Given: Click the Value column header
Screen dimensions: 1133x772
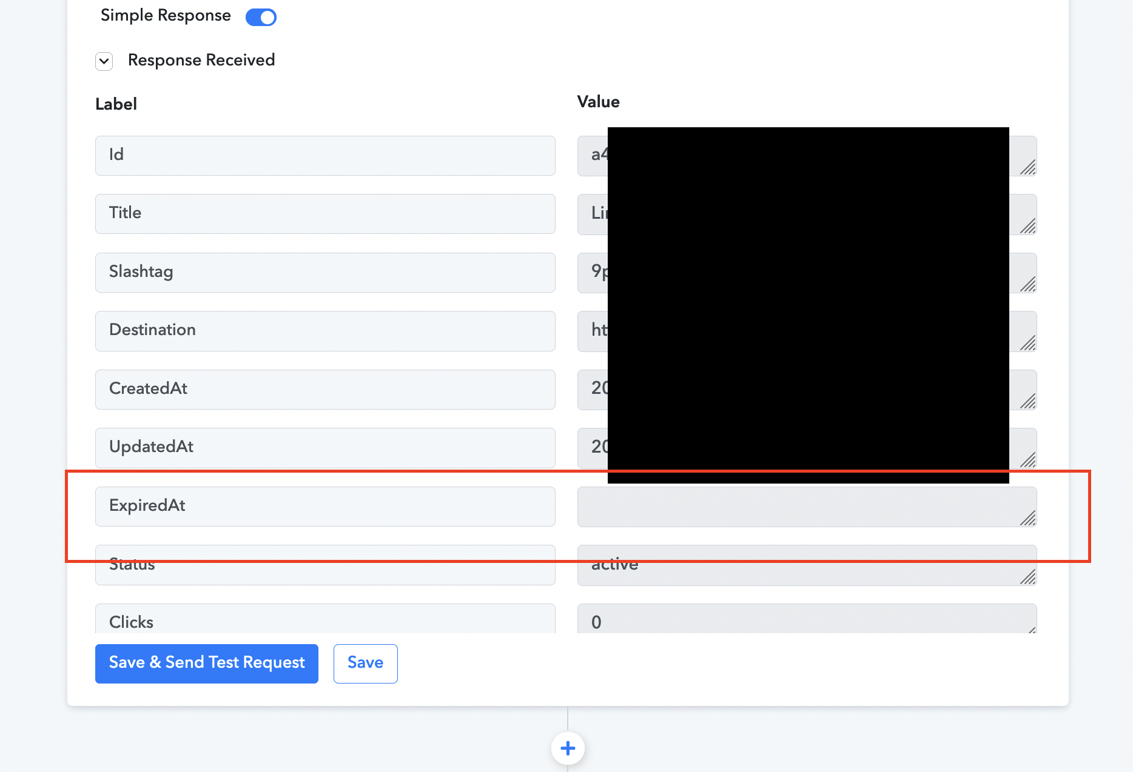Looking at the screenshot, I should pos(598,102).
